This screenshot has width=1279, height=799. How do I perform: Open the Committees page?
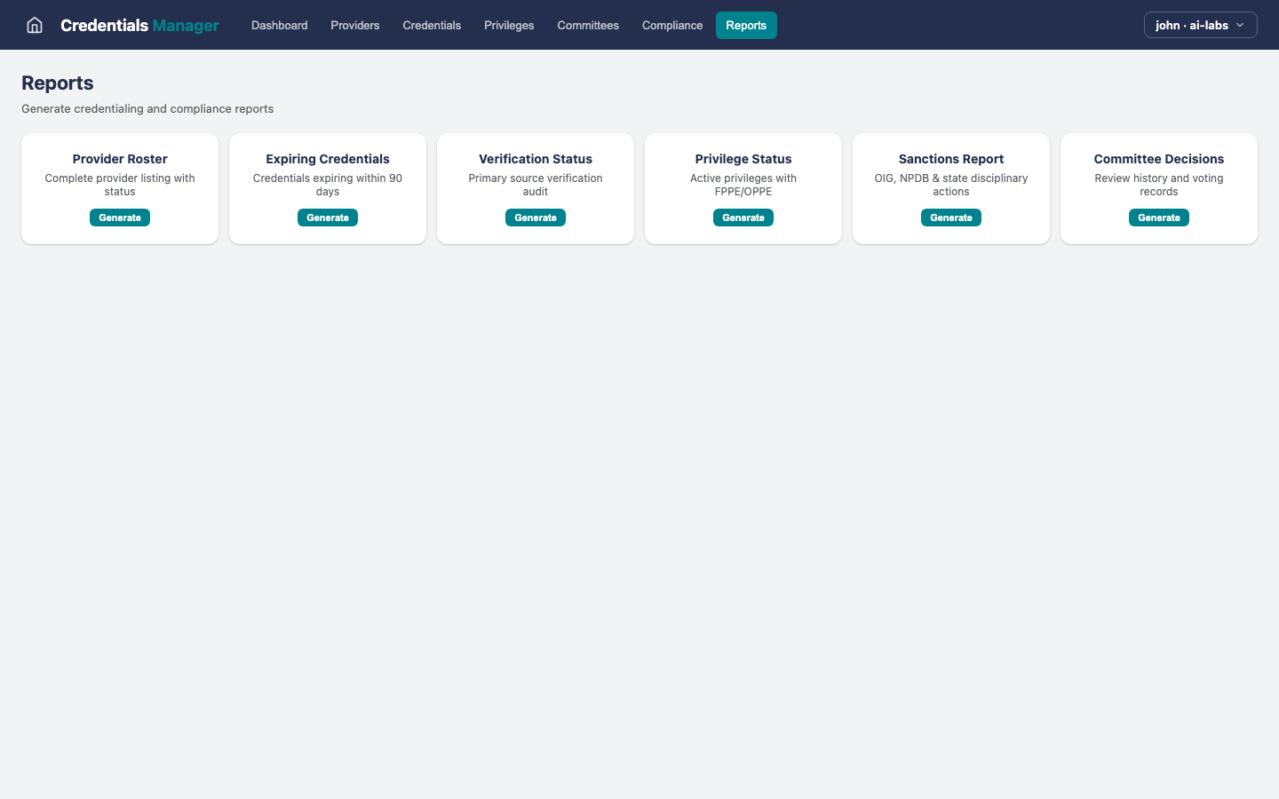[x=587, y=25]
